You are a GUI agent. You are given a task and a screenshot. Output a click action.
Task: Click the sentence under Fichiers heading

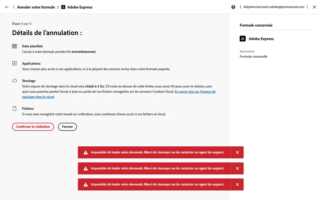pyautogui.click(x=94, y=114)
